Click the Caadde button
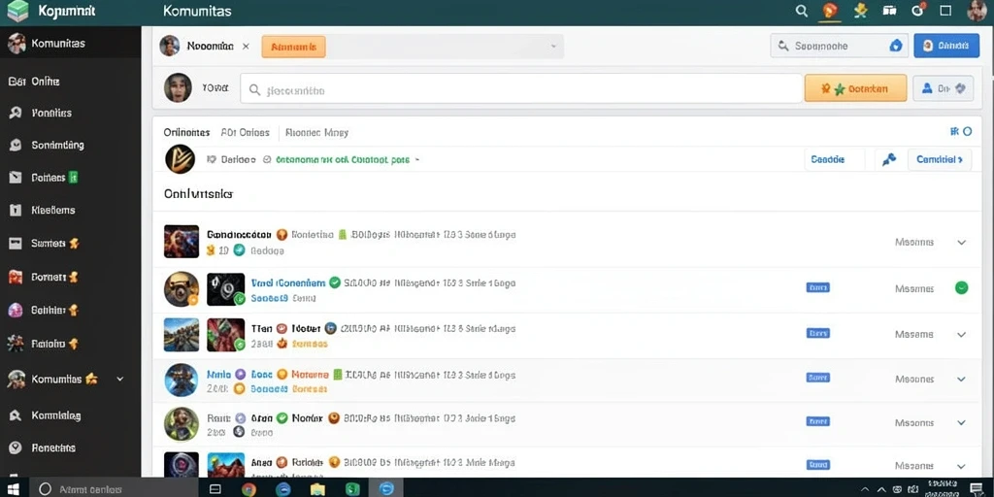This screenshot has height=497, width=994. pyautogui.click(x=834, y=160)
